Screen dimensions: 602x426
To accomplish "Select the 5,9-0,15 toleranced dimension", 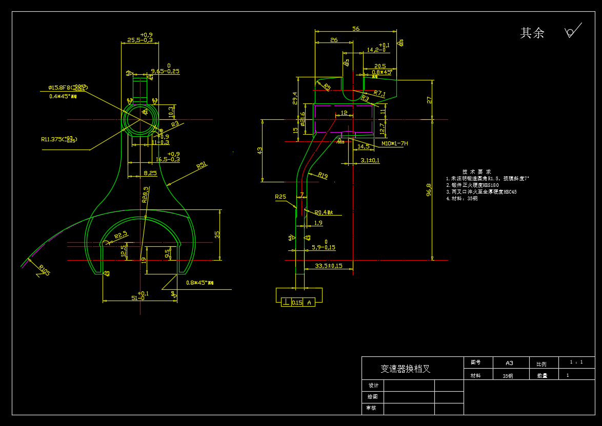I will [324, 245].
